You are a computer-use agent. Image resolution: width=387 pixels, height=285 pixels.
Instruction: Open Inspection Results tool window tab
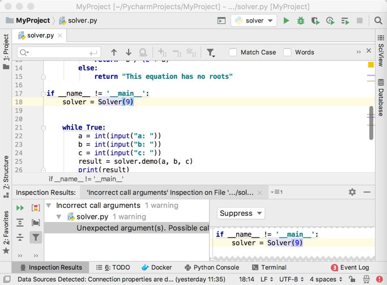51,267
